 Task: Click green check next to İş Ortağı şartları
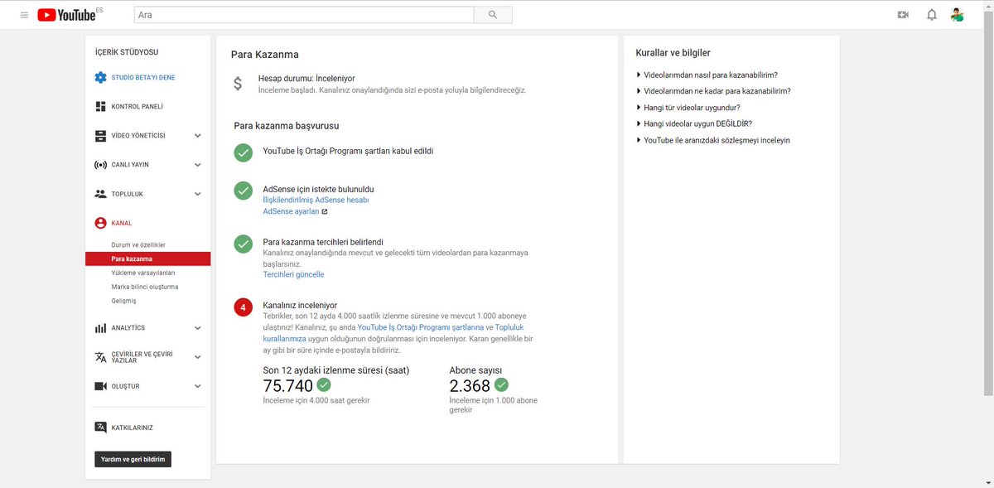[243, 152]
